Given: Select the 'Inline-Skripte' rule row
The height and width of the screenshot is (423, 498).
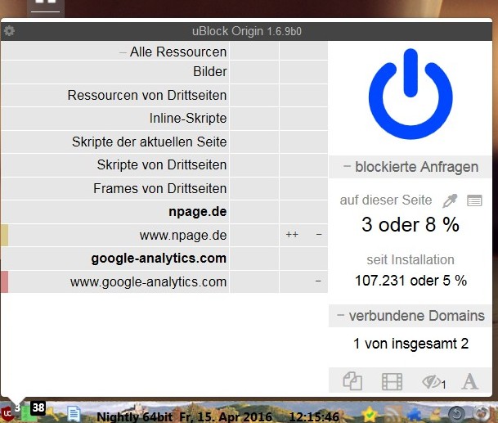Looking at the screenshot, I should [115, 119].
